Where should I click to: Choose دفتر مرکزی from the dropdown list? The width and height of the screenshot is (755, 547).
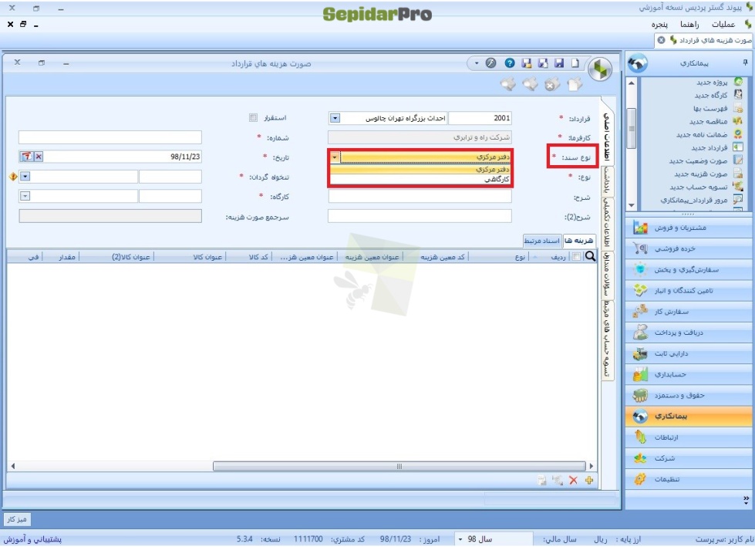[x=420, y=170]
